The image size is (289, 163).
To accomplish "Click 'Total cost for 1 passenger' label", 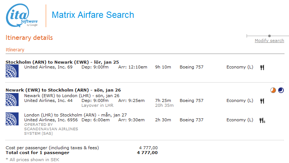I will point(38,153).
